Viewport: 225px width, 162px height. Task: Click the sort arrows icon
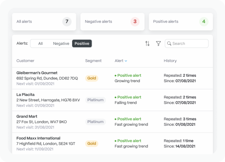tap(147, 44)
